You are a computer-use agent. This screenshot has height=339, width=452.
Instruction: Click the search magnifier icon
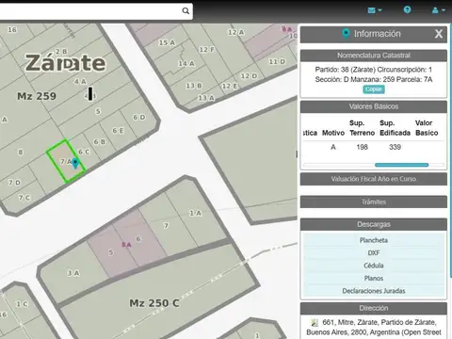click(186, 11)
